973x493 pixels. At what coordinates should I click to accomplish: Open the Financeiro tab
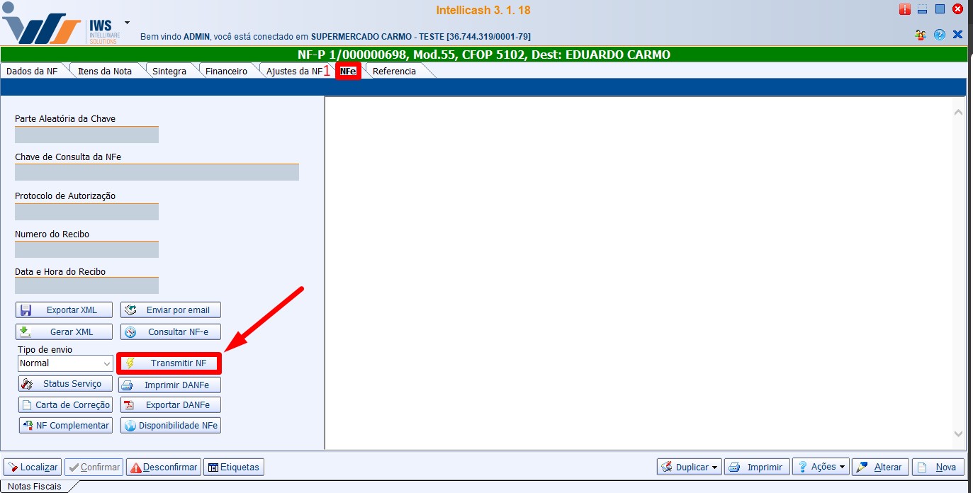(226, 71)
